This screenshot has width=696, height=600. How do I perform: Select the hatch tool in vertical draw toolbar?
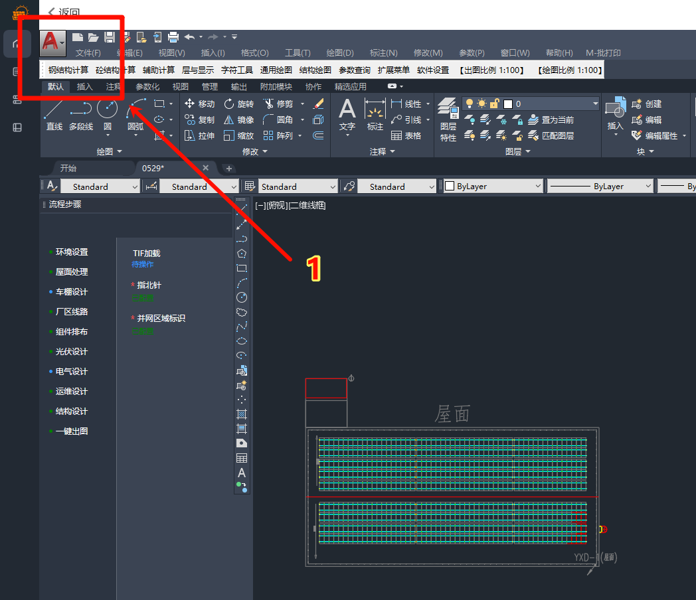point(242,413)
